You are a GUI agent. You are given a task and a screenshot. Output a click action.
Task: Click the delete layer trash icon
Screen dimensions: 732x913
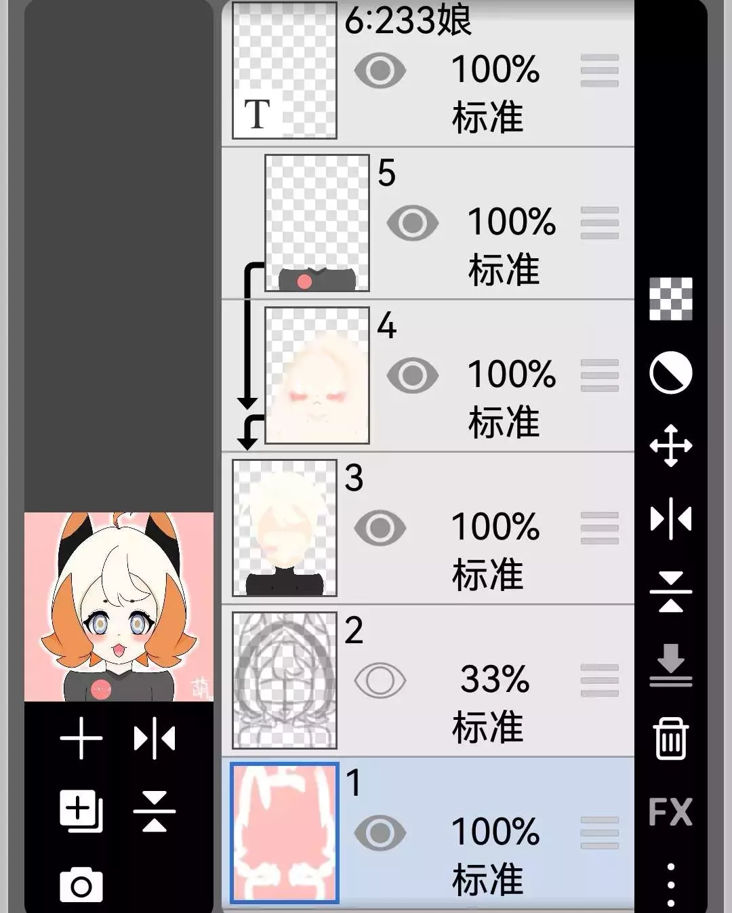pos(670,738)
